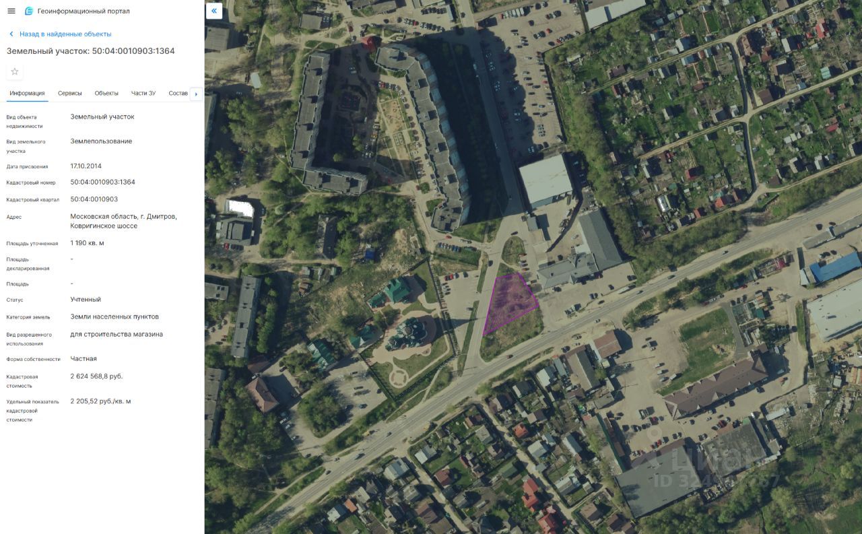Viewport: 862px width, 534px height.
Task: Click the label Вид объекта недвижимости
Action: (24, 121)
